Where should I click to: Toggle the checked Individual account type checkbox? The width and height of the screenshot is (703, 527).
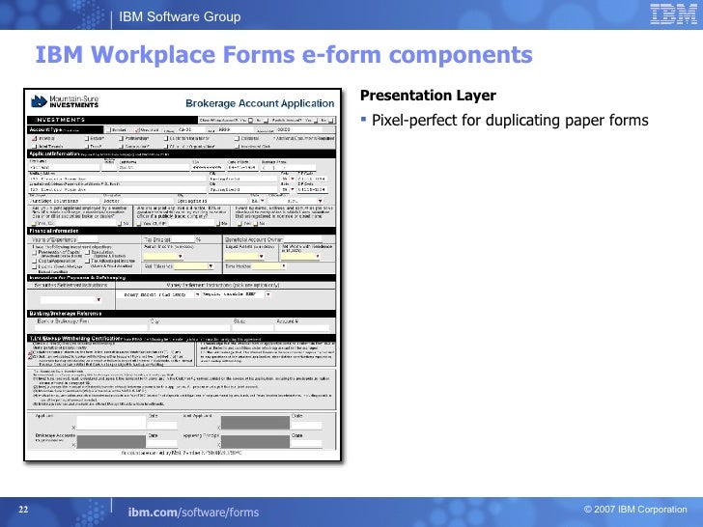click(x=34, y=139)
